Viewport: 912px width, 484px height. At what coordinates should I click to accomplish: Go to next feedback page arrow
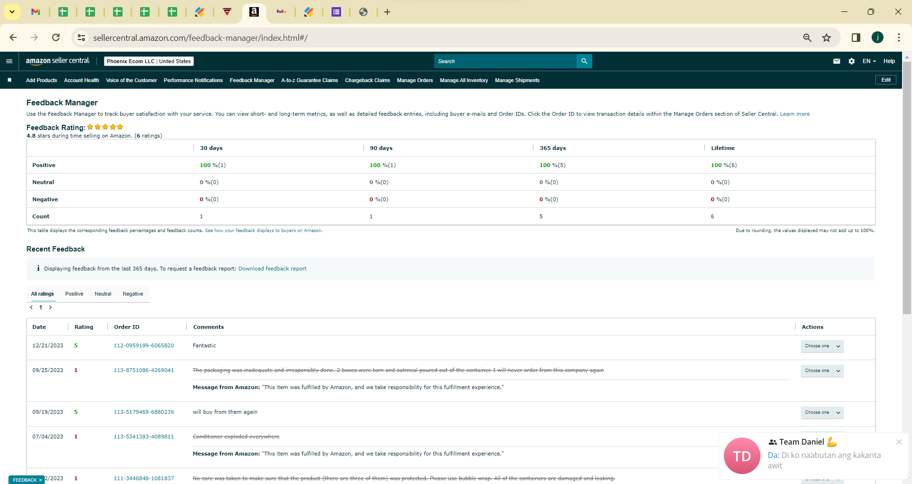point(50,307)
